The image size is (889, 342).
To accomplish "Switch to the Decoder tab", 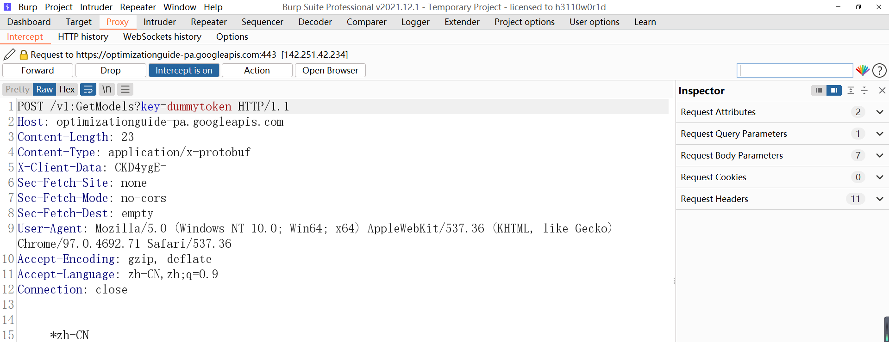I will [x=315, y=22].
